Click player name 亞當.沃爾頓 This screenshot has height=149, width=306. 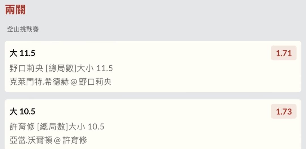[x=31, y=140]
